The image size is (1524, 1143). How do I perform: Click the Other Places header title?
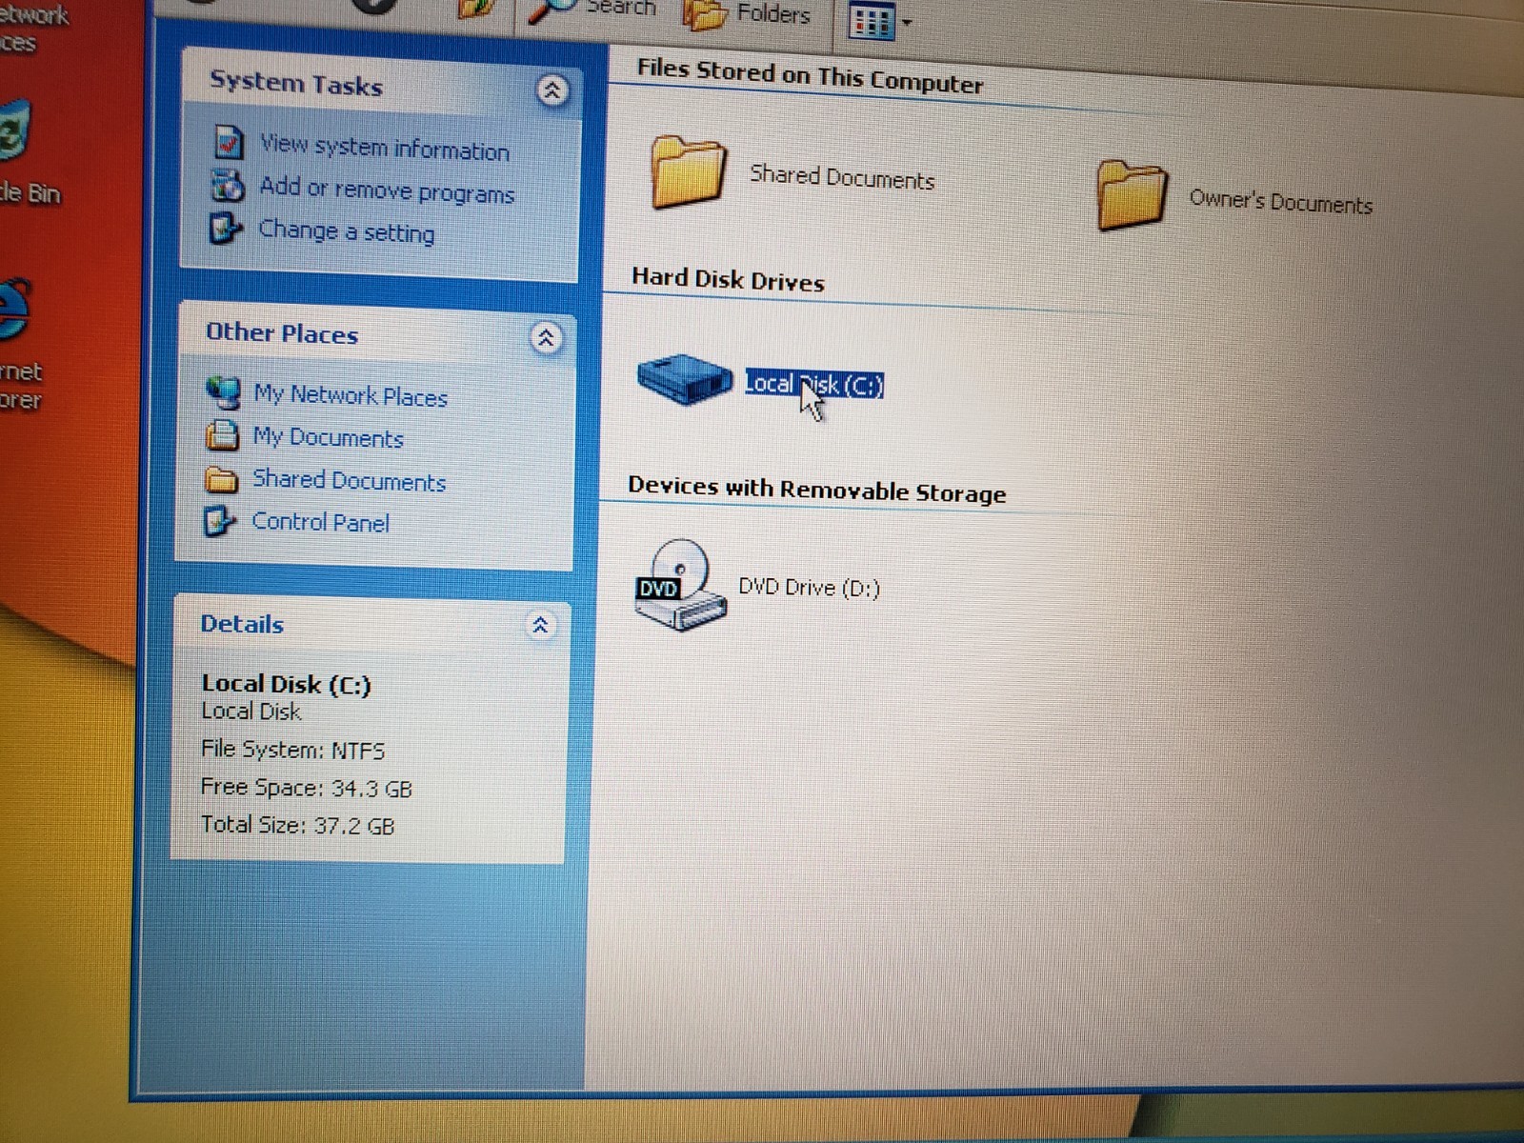coord(282,333)
